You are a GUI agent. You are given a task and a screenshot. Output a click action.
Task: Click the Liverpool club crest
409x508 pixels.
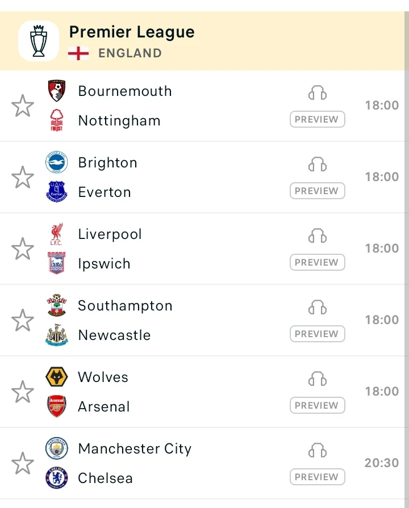click(x=57, y=234)
